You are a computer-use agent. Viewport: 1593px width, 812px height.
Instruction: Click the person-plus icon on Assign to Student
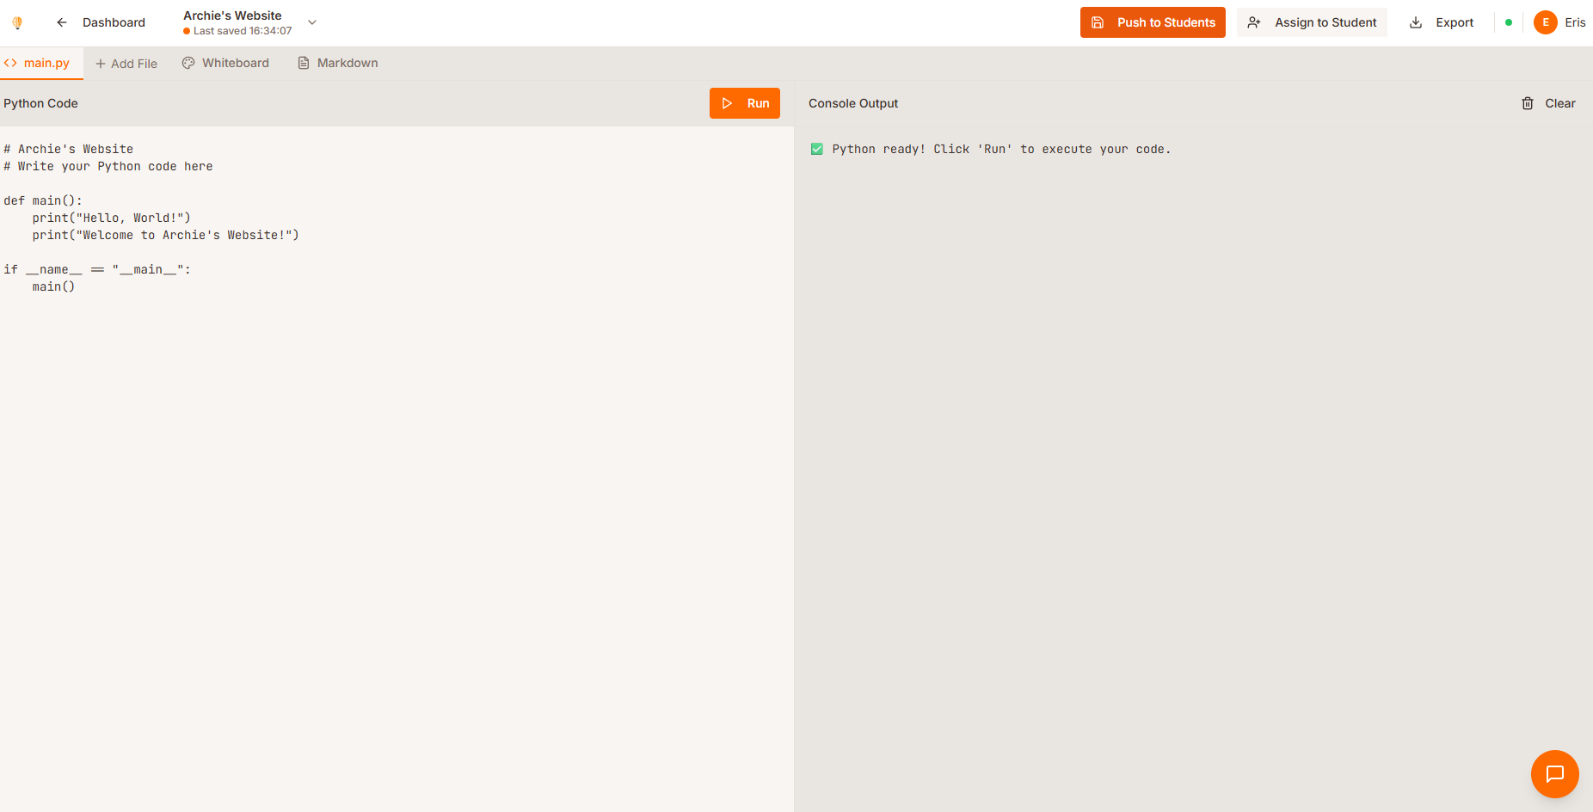pyautogui.click(x=1254, y=22)
